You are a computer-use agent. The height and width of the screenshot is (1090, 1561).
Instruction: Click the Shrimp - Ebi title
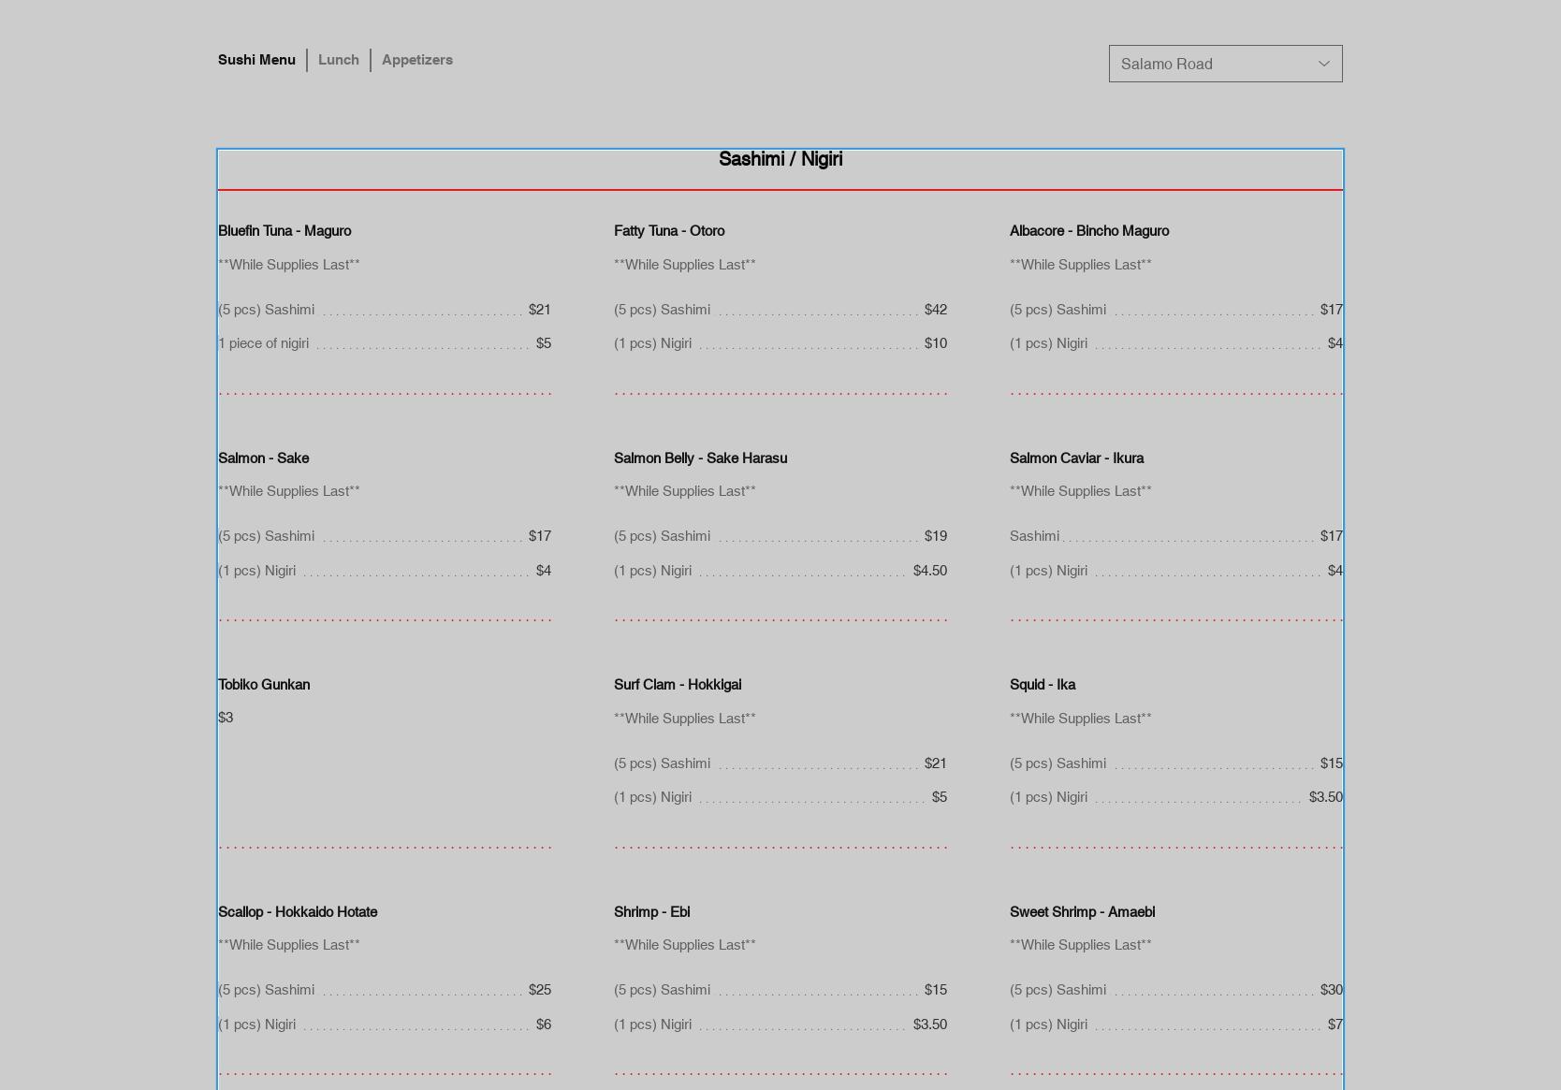tap(651, 912)
